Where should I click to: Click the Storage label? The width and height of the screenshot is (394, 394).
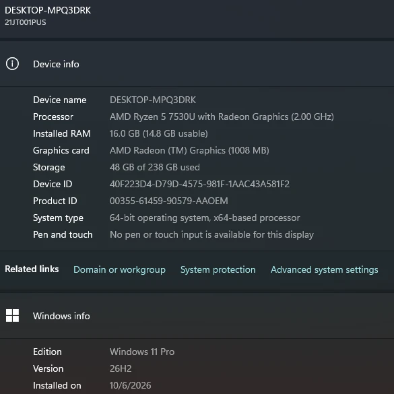tap(49, 168)
